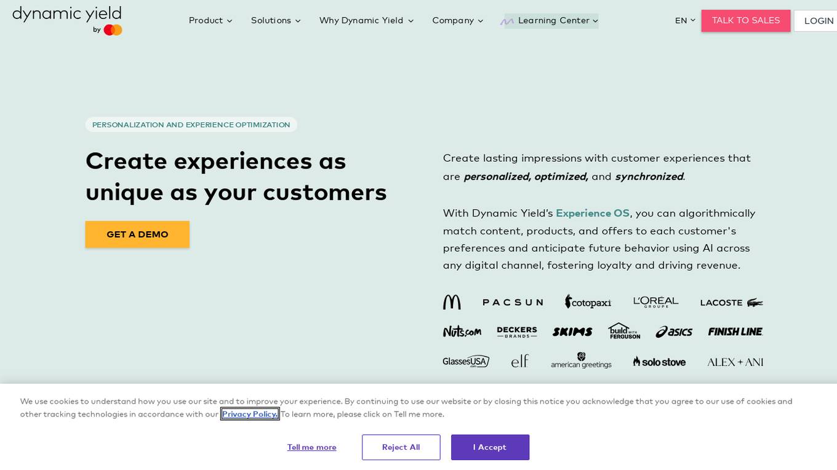Click the SKIMS brand logo

pyautogui.click(x=572, y=332)
